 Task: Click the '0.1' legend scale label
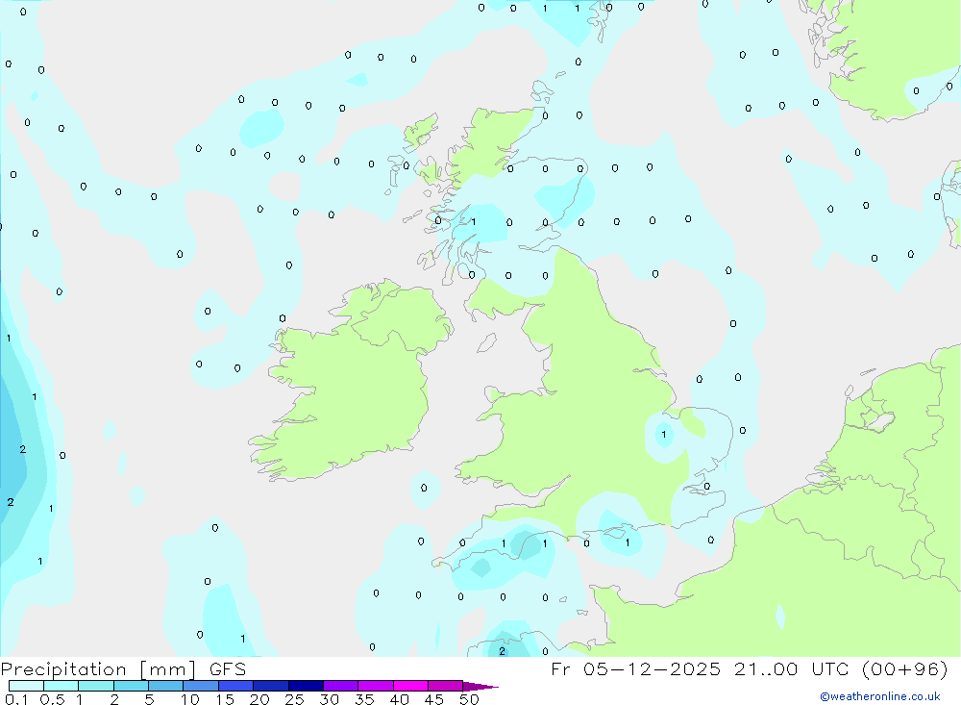tap(16, 699)
